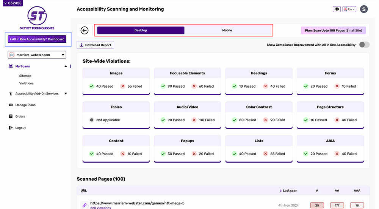Click the Manage Plans sidebar icon
Screen dimensions: 379x209
coord(11,105)
